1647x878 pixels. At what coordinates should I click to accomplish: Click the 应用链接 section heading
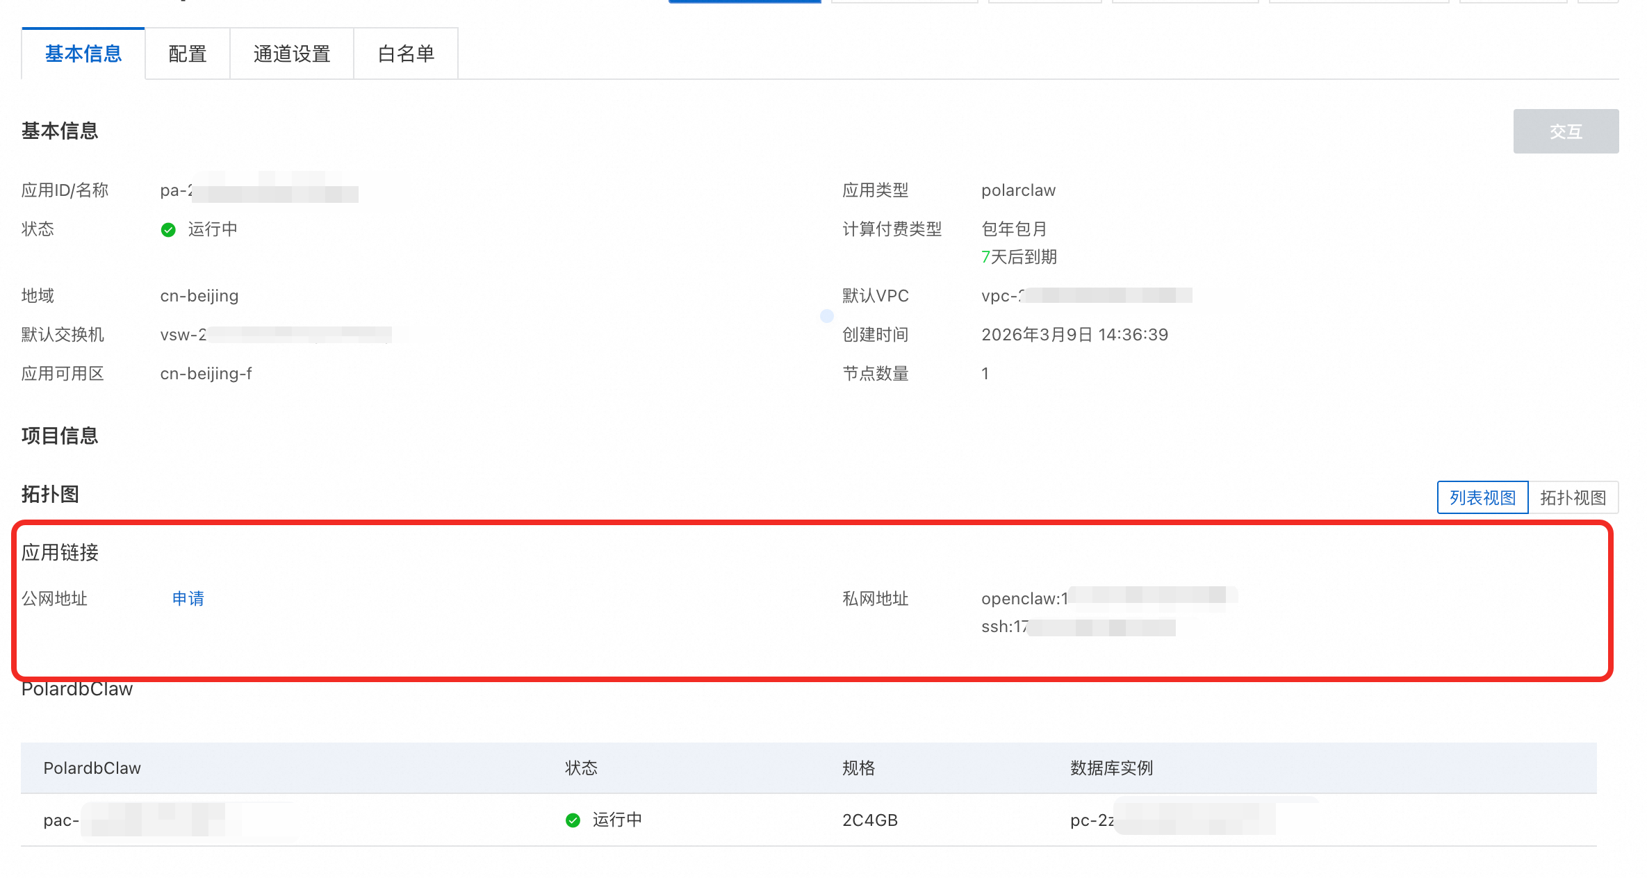pos(60,552)
